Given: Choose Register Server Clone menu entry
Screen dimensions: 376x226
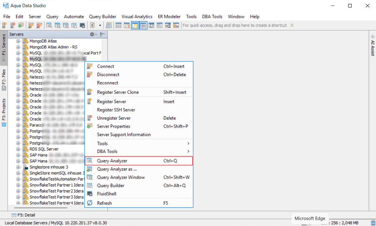Looking at the screenshot, I should click(x=139, y=92).
